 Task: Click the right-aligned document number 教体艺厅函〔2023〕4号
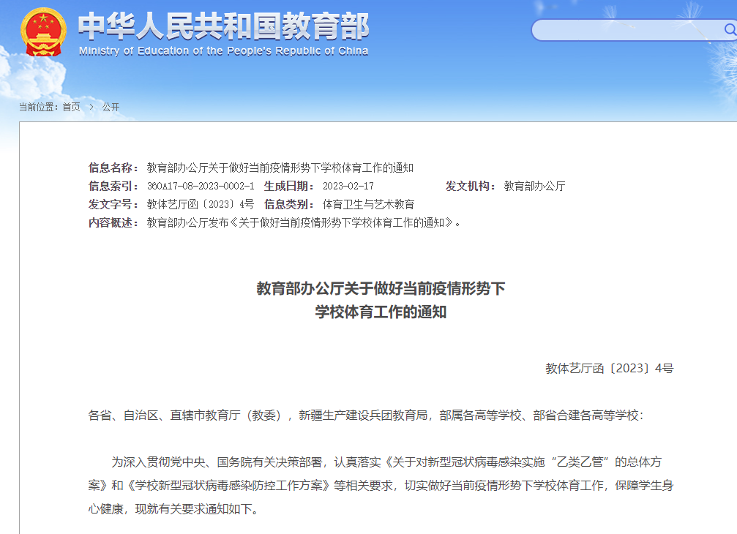pos(610,368)
